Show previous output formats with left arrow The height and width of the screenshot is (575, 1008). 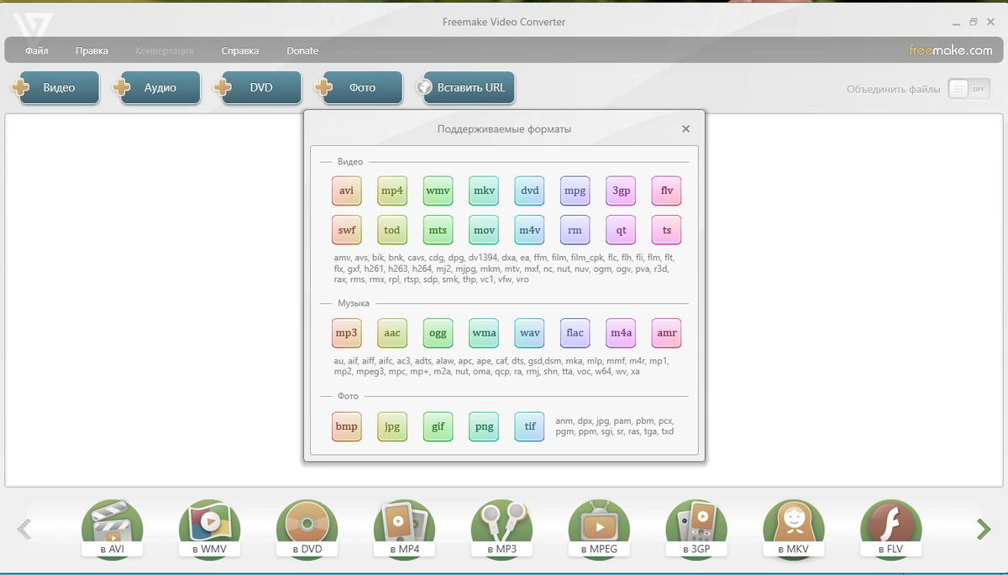point(24,529)
